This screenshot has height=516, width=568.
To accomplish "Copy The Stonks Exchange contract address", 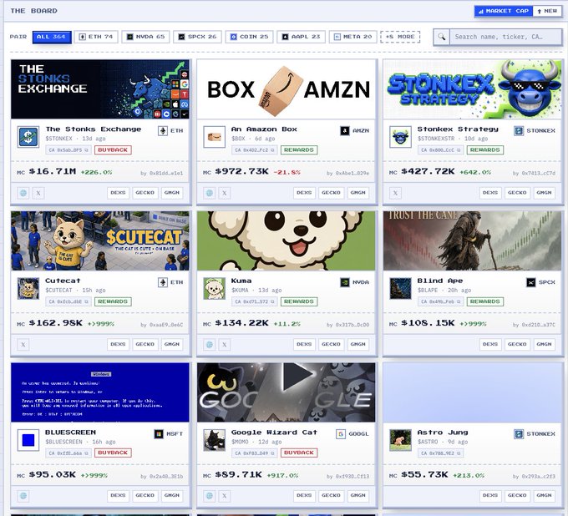I will click(68, 150).
